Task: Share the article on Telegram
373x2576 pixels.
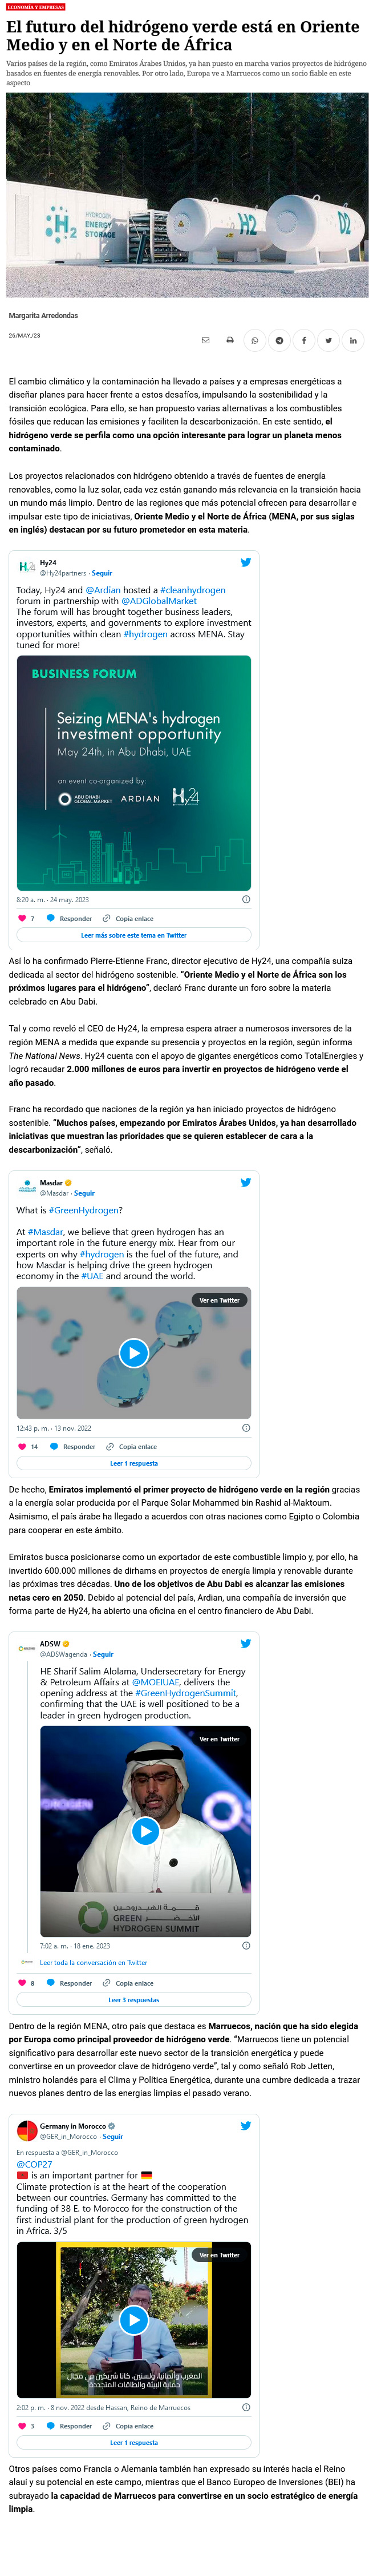Action: click(279, 340)
